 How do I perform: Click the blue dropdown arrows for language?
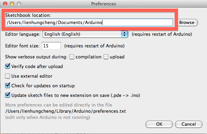pyautogui.click(x=124, y=34)
